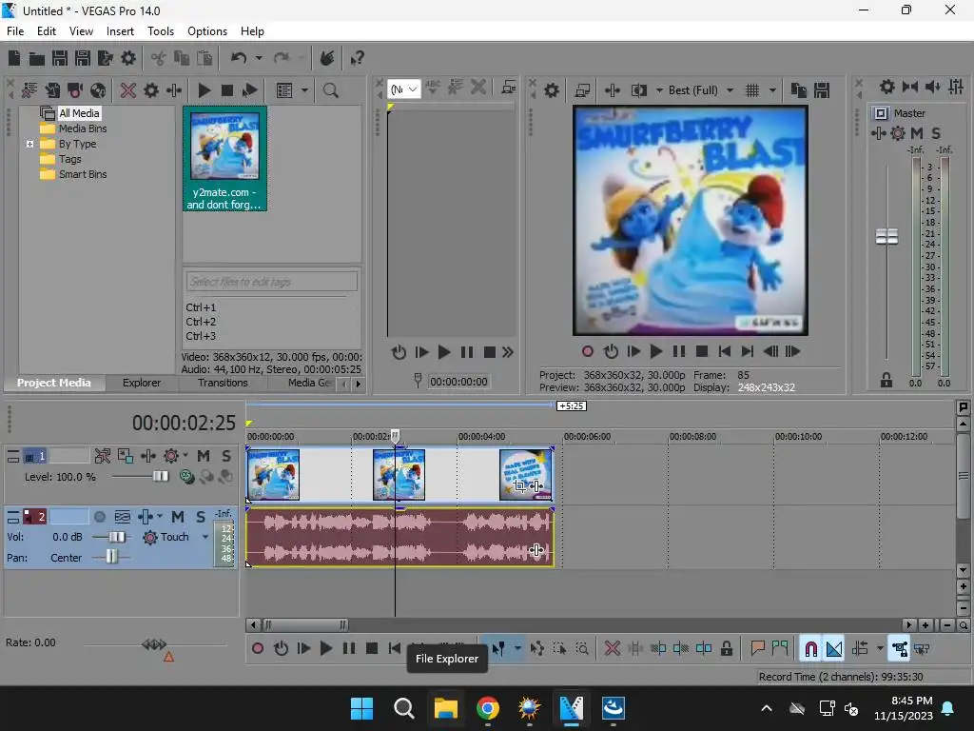This screenshot has height=731, width=974.
Task: Toggle preview on external monitor
Action: (582, 90)
